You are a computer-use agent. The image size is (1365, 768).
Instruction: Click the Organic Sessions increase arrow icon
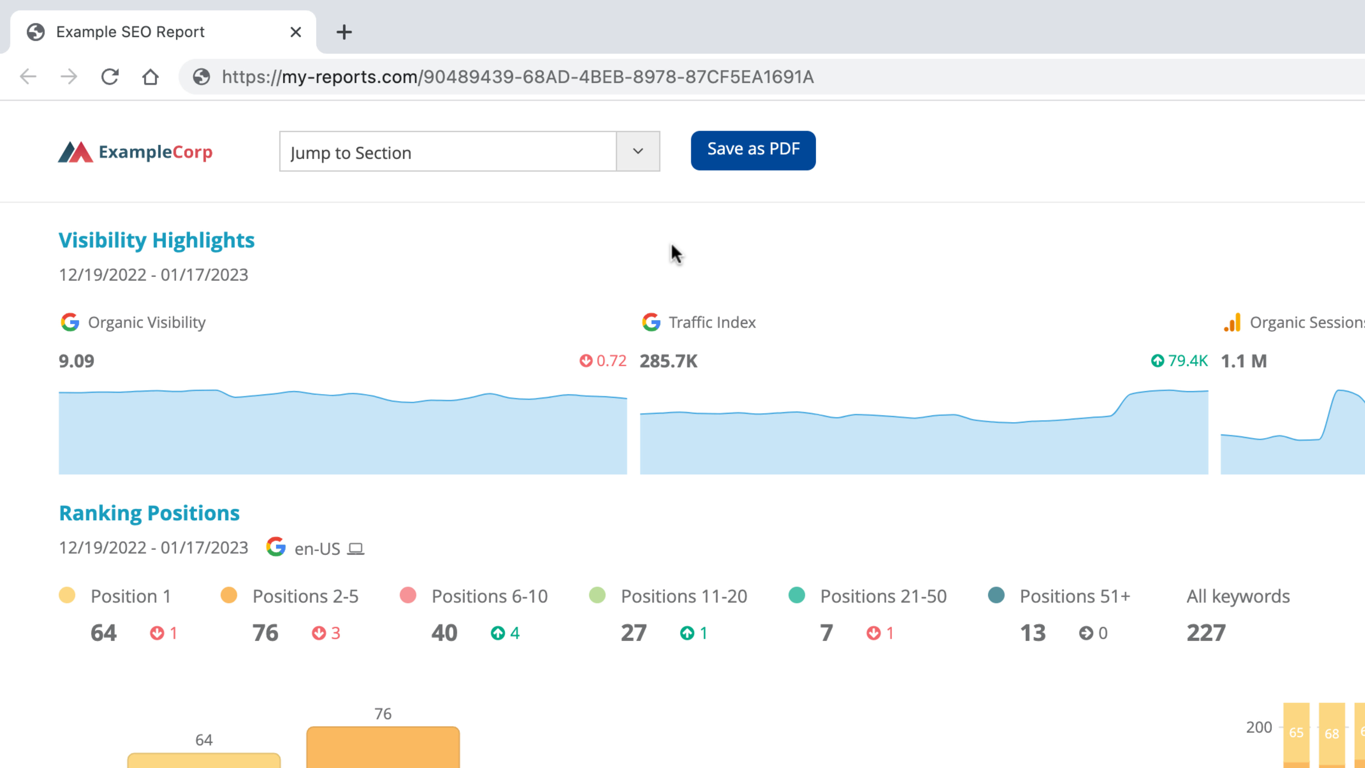click(1155, 361)
